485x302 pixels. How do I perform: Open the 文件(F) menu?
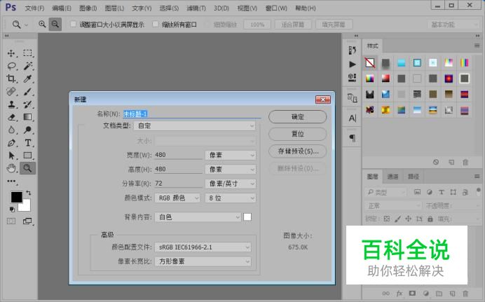point(34,8)
